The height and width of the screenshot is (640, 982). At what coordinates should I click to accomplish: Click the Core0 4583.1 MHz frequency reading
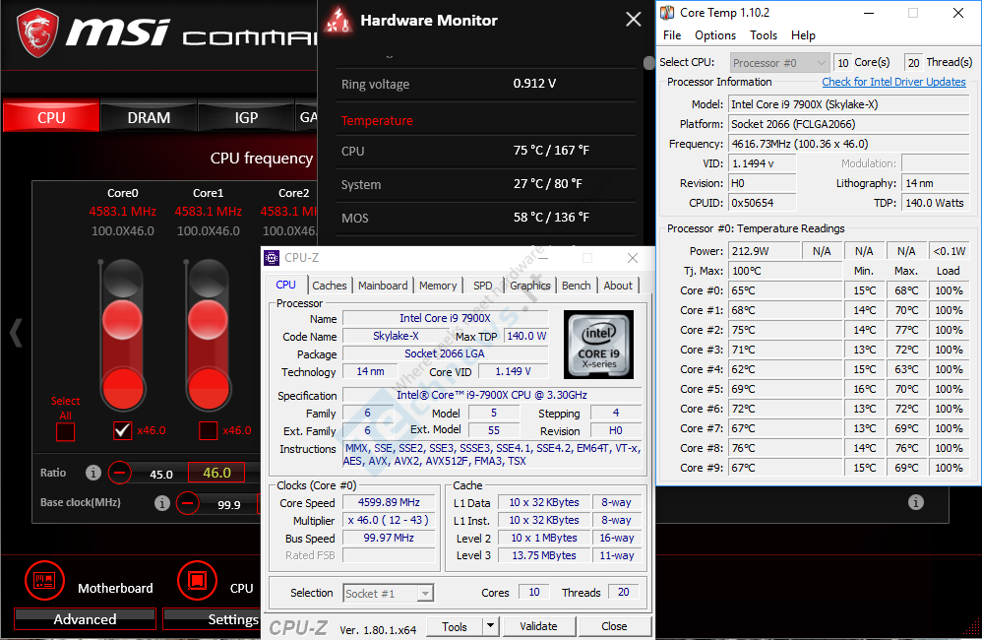click(x=123, y=212)
